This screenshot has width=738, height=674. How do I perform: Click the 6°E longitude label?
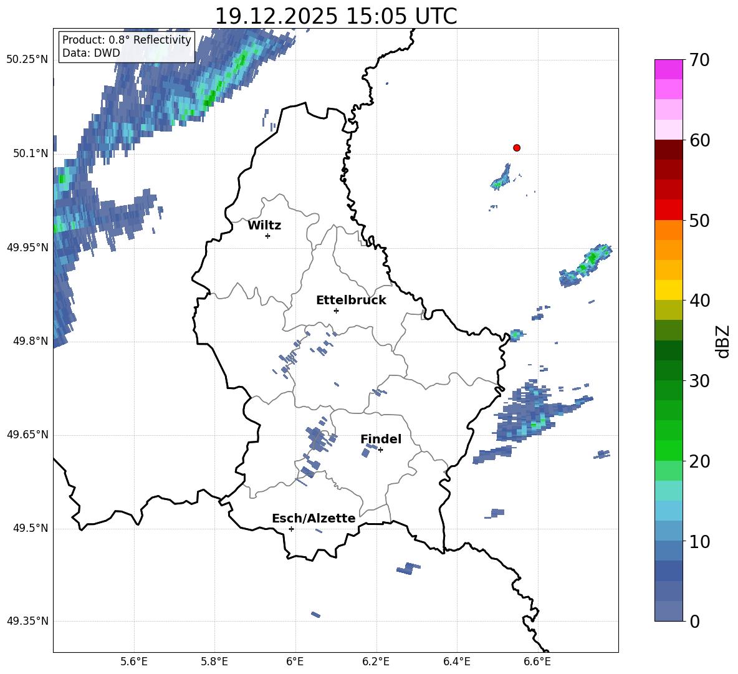[x=295, y=662]
